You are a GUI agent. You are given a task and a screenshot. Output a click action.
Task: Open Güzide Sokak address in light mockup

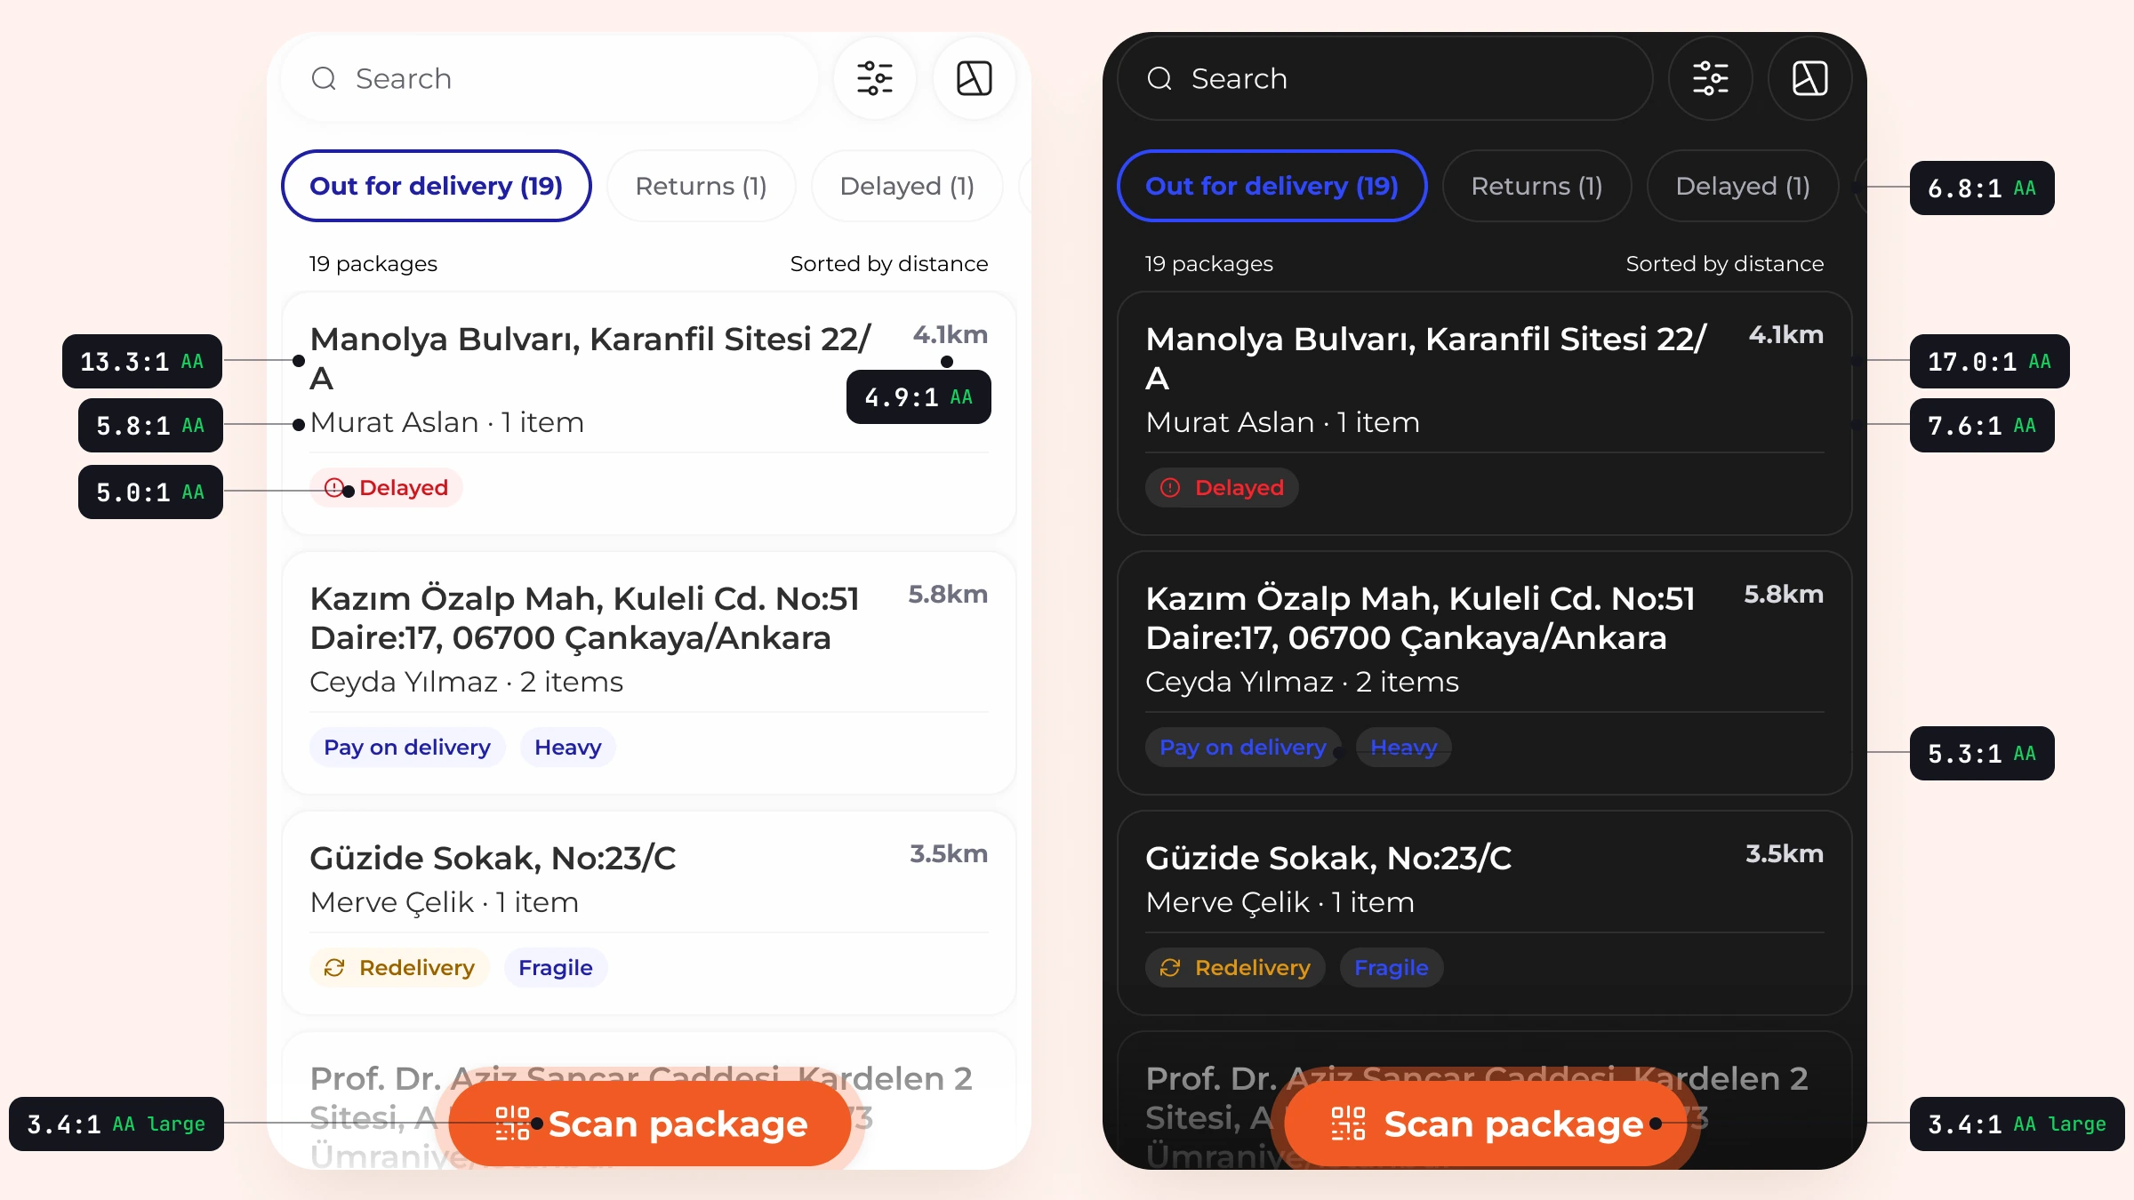point(493,859)
